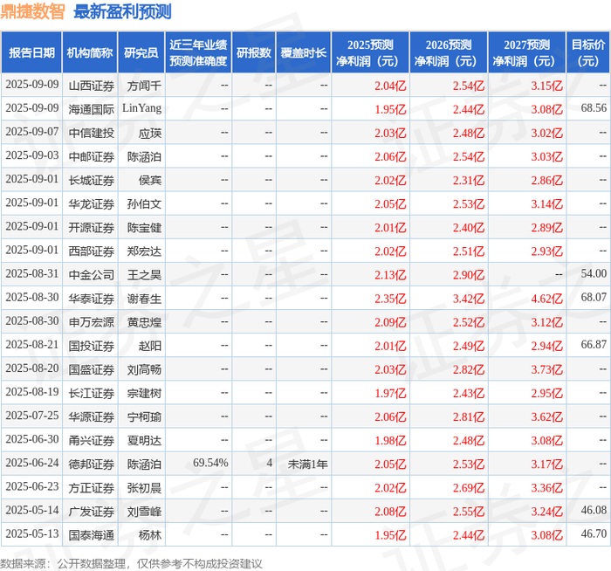Click the 方正证券 institution cell
The image size is (611, 571).
click(91, 488)
